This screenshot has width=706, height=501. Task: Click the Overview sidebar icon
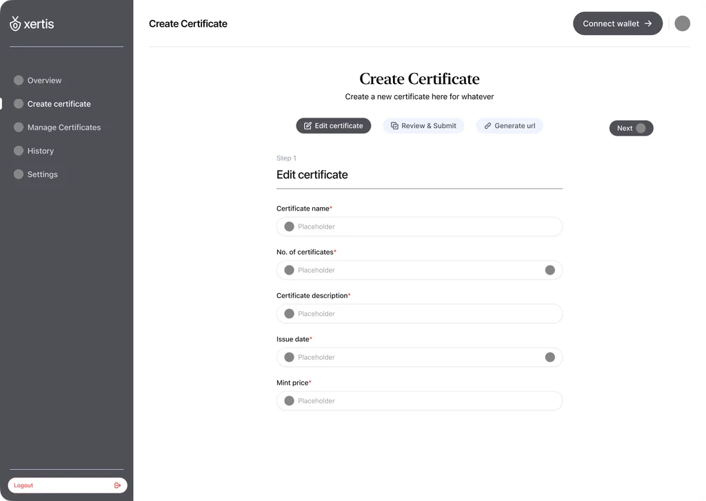(19, 81)
